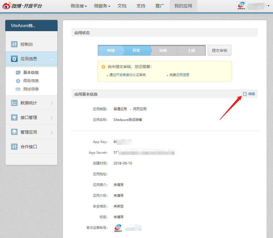Screen dimensions: 273x238
Task: Click the 管理应用 layers icon
Action: coord(14,132)
